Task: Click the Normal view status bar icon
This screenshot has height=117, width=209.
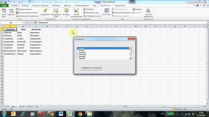Action: (x=174, y=109)
